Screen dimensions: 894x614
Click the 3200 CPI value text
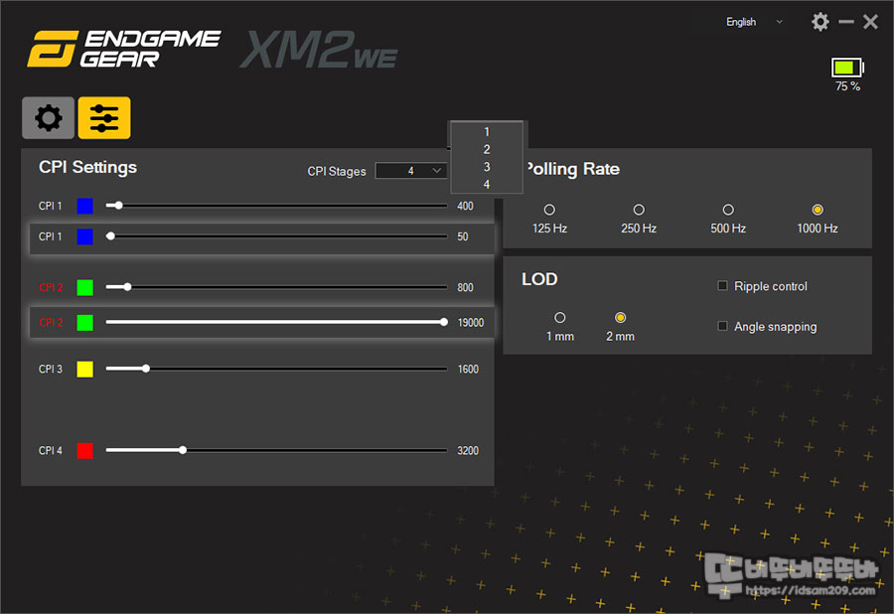(468, 451)
